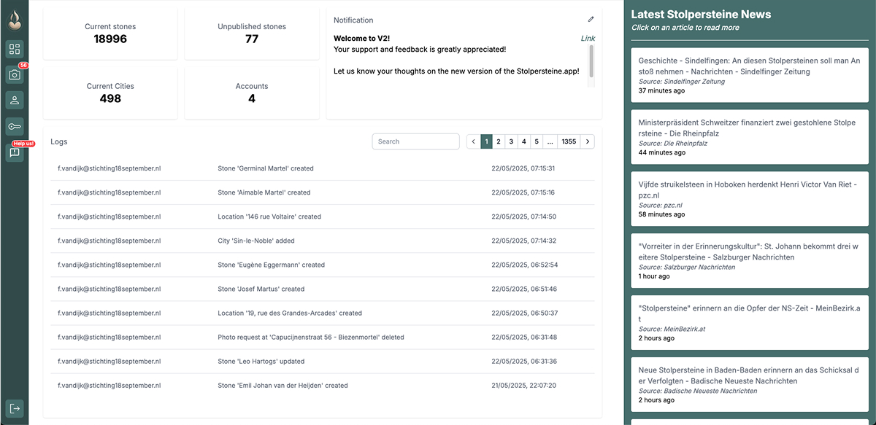The width and height of the screenshot is (876, 425).
Task: Open the notification Link
Action: coord(588,39)
